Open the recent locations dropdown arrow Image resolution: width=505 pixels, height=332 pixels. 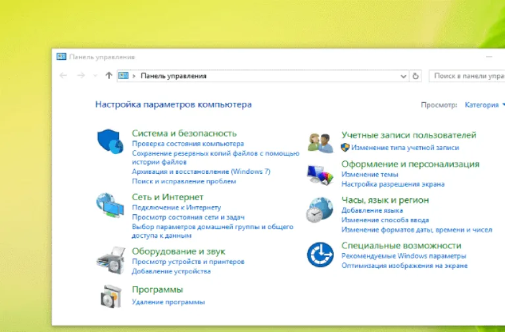point(95,76)
